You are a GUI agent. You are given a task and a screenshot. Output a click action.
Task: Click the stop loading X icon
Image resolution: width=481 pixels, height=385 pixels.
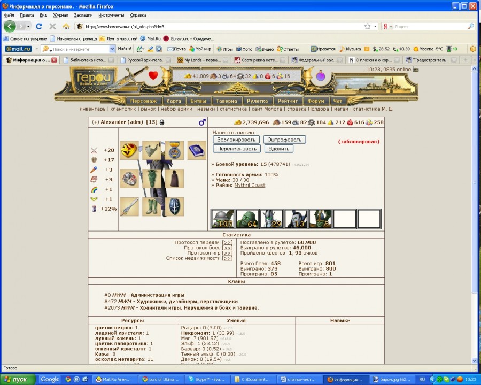pyautogui.click(x=52, y=26)
